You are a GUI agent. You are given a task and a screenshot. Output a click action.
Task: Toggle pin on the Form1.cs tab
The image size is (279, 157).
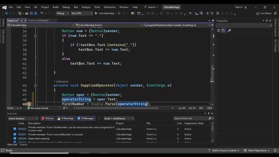21,20
